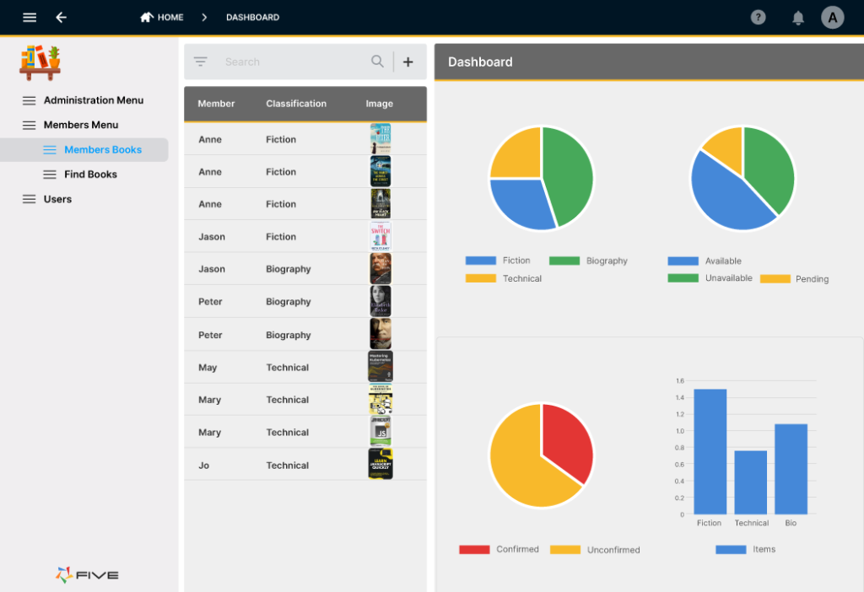This screenshot has width=864, height=592.
Task: Click the Items blue legend swatch
Action: point(731,550)
